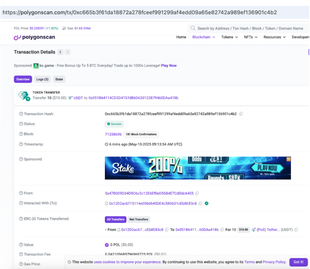The height and width of the screenshot is (269, 310).
Task: Click help icon beside Interacted With
Action: pos(21,203)
